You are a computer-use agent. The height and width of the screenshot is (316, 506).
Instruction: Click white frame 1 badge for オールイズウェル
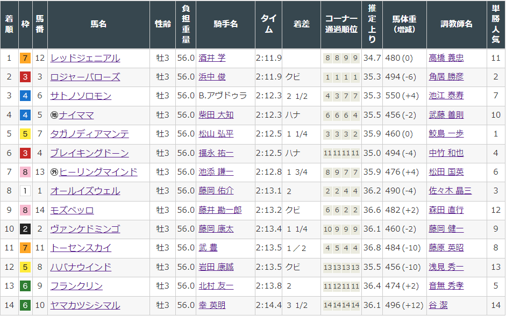(25, 191)
